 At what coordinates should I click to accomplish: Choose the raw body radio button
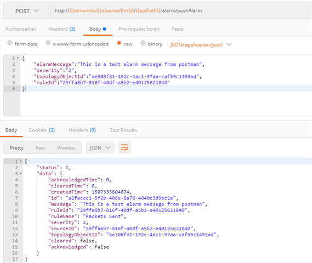coord(119,43)
